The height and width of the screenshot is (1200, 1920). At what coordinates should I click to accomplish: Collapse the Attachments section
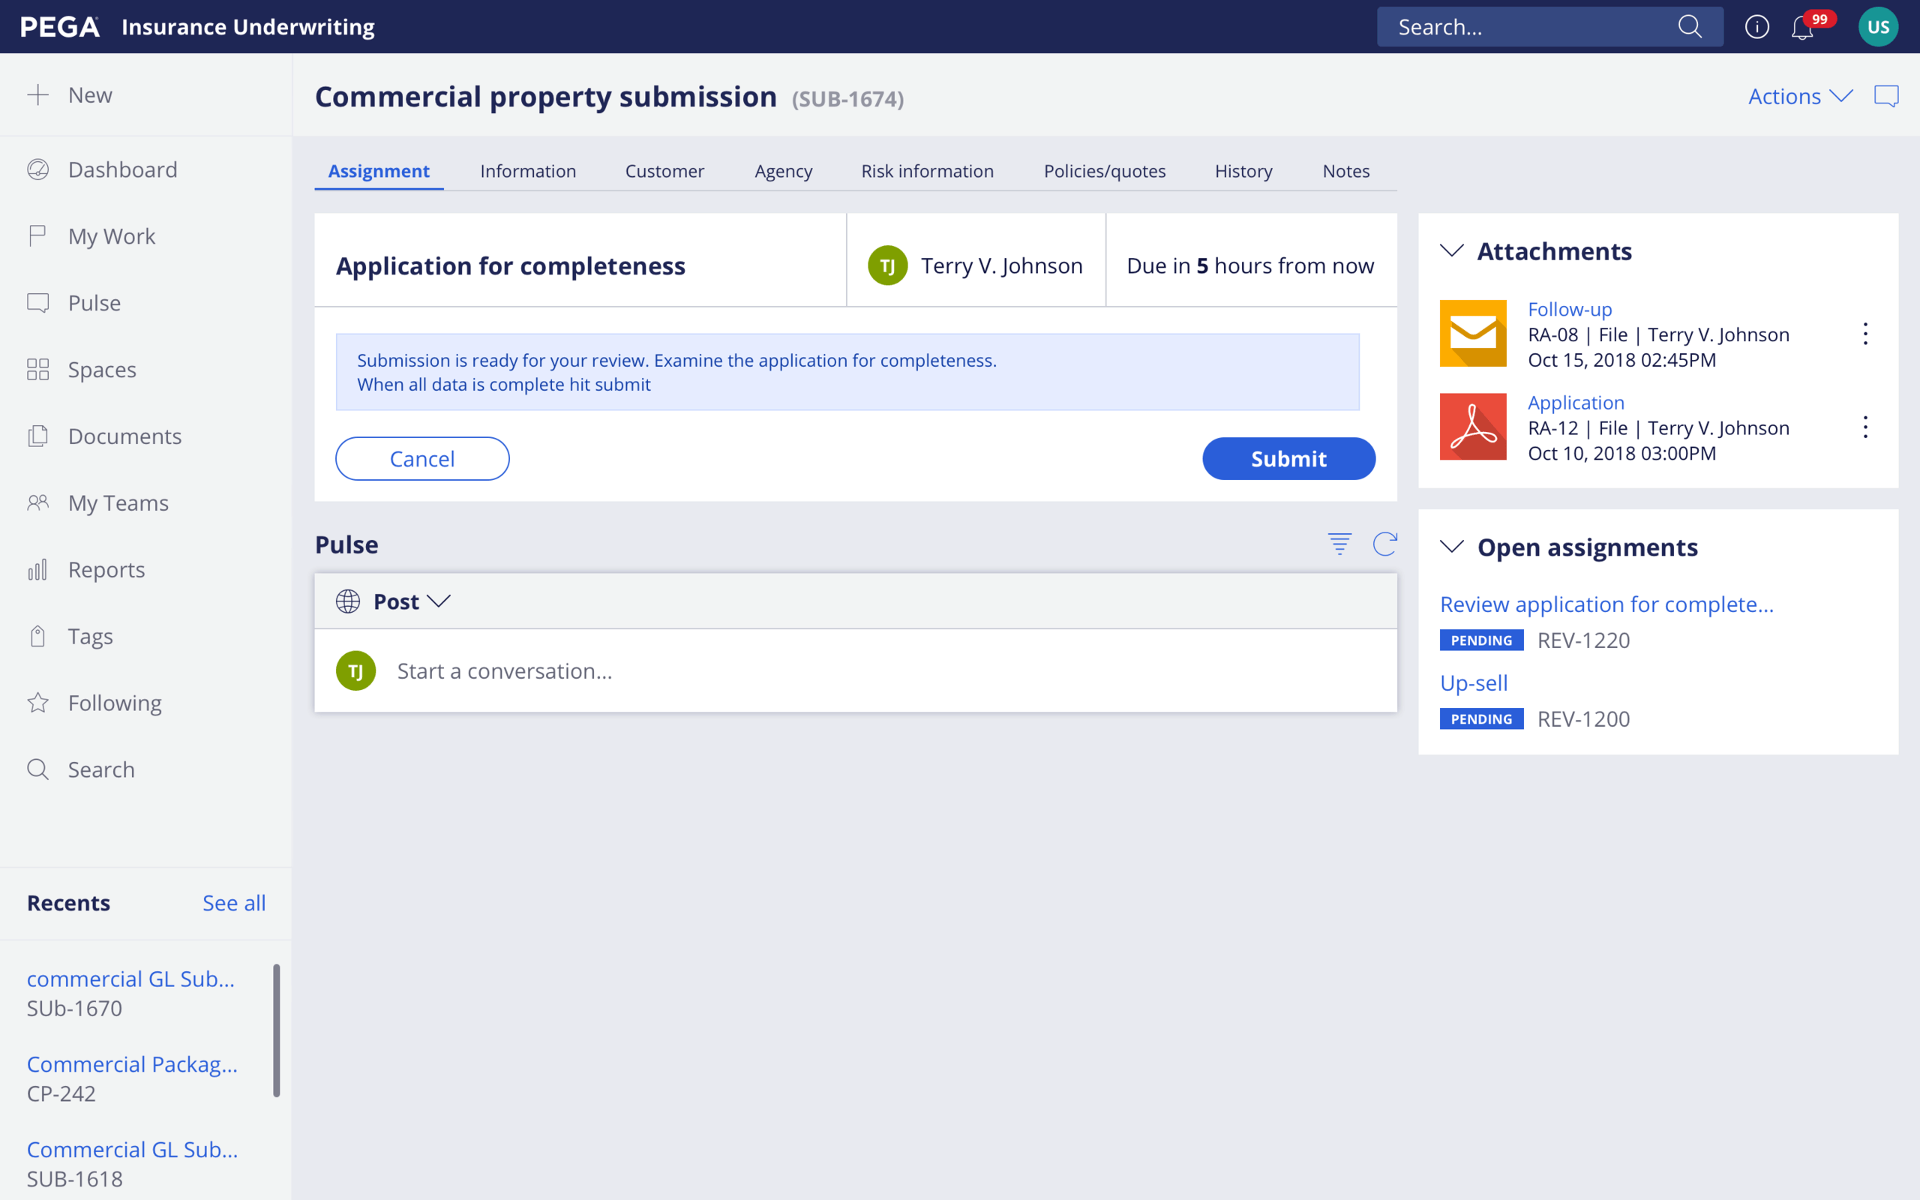click(1451, 250)
